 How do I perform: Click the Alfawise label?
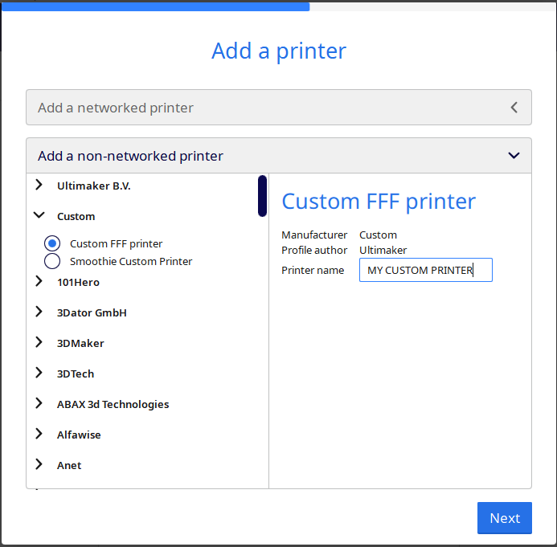[x=79, y=435]
